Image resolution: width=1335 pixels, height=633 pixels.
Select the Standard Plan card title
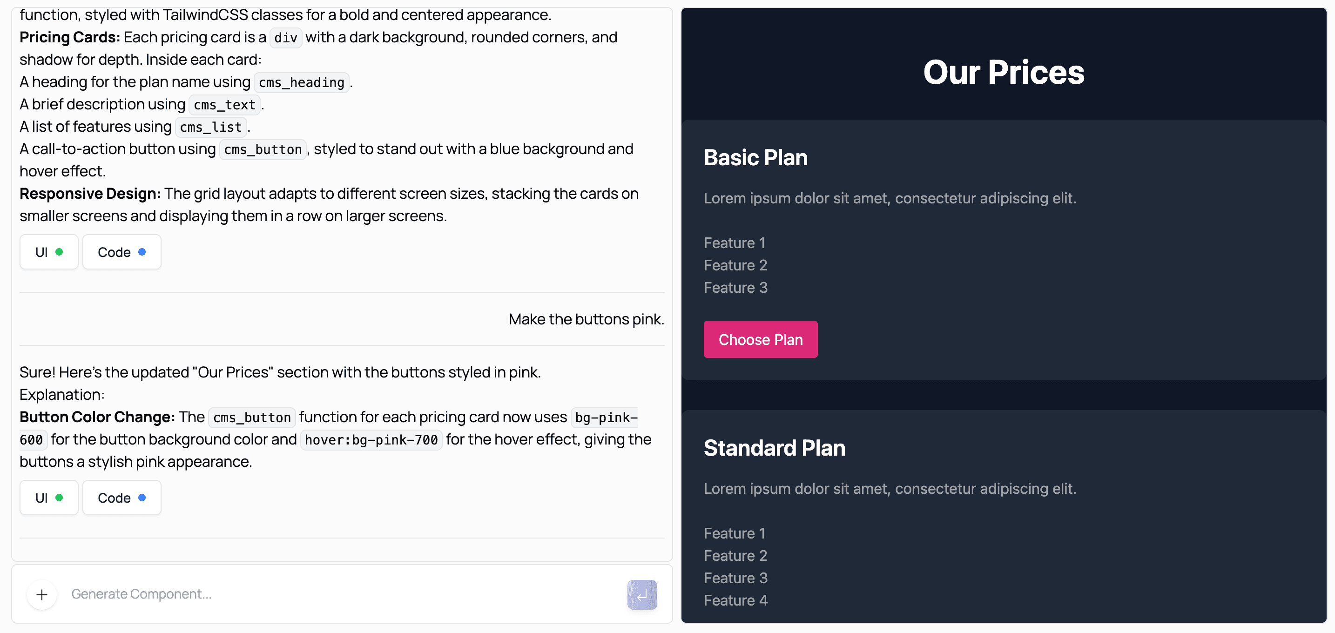[x=774, y=448]
